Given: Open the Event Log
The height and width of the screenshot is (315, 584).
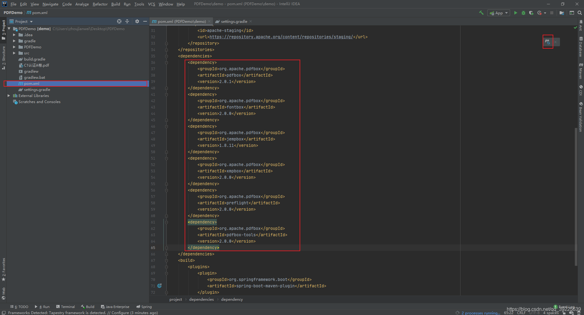Looking at the screenshot, I should coord(567,307).
